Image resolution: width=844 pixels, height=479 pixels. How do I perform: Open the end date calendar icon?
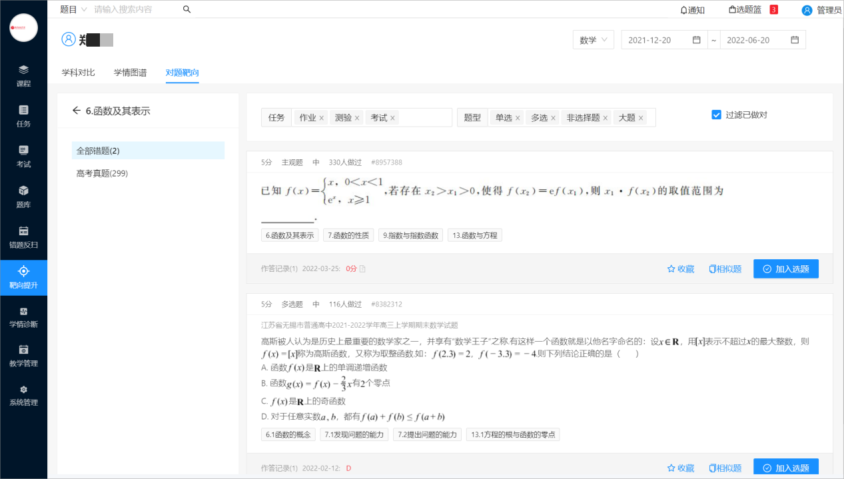795,40
